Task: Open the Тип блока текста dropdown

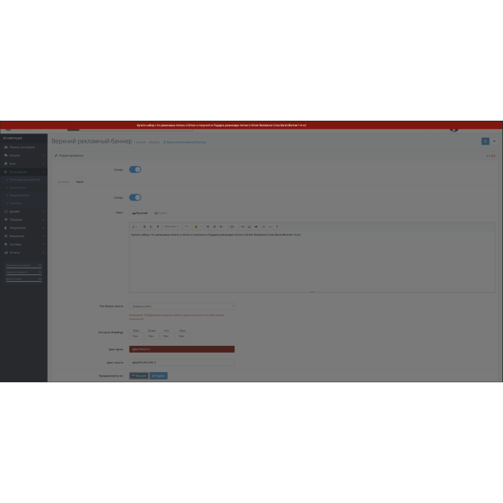Action: click(182, 306)
